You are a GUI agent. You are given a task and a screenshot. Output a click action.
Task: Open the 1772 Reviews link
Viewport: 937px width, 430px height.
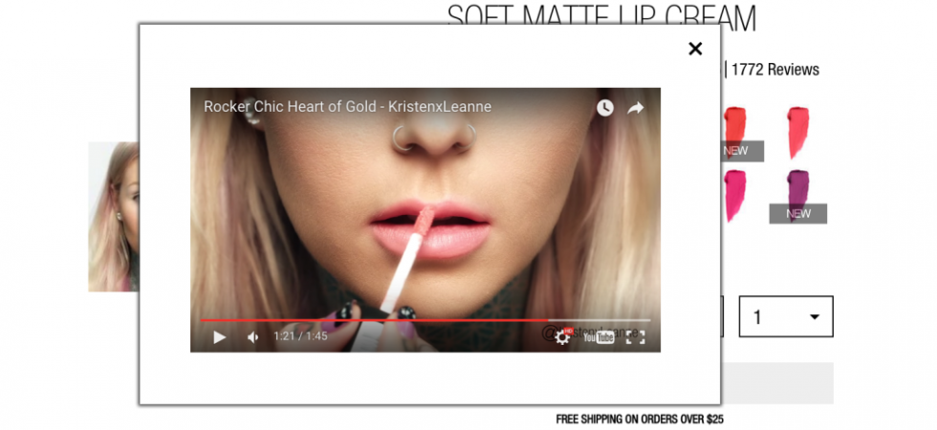click(775, 70)
